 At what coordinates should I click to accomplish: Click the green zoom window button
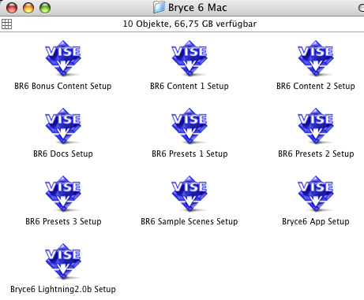pyautogui.click(x=45, y=8)
